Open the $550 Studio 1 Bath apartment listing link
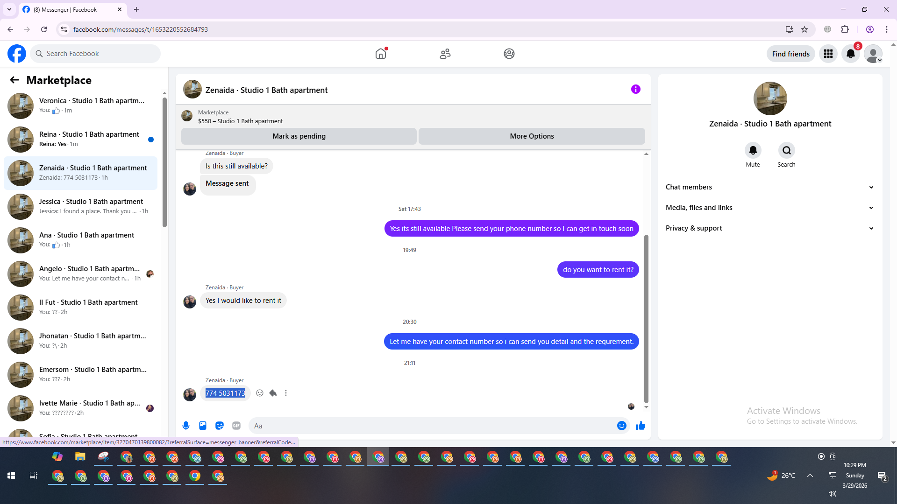897x504 pixels. (240, 121)
